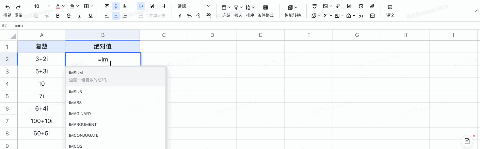Click the filter (筛选) funnel icon
This screenshot has height=149, width=480.
click(x=236, y=7)
